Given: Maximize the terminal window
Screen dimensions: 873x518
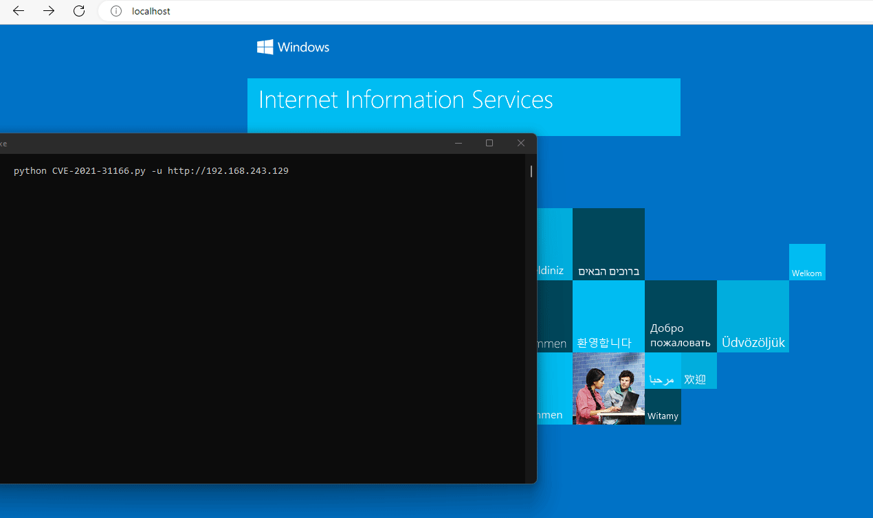Looking at the screenshot, I should click(489, 143).
